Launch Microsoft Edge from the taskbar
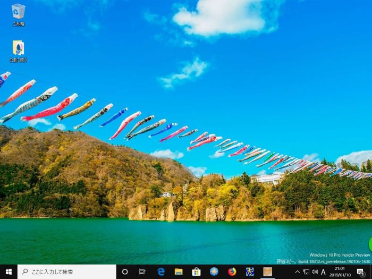The image size is (372, 279). click(x=161, y=272)
